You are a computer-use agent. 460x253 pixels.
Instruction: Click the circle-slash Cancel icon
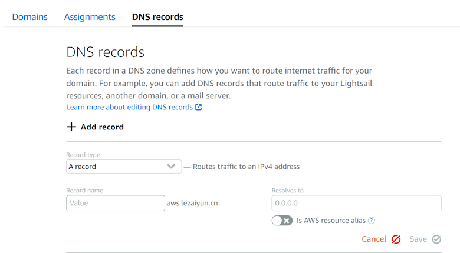[396, 239]
